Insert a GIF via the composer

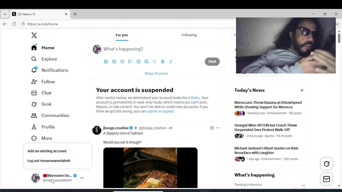pyautogui.click(x=114, y=62)
